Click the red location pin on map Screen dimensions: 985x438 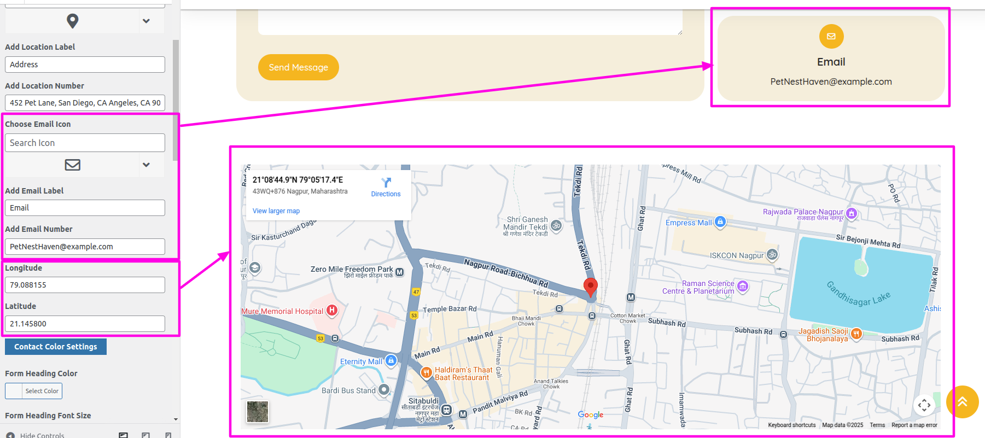[x=590, y=287]
